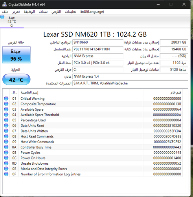Image resolution: width=193 pixels, height=197 pixels.
Task: Click status orb for Media and Data Integrity Errors
Action: pos(6,169)
